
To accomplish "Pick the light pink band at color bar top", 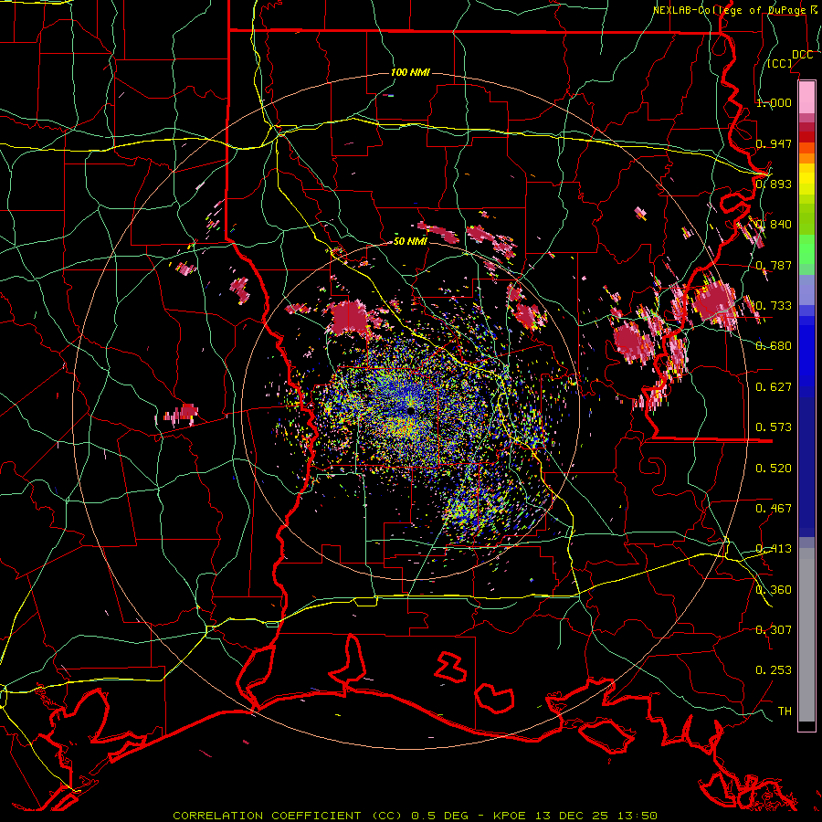I will pos(806,98).
